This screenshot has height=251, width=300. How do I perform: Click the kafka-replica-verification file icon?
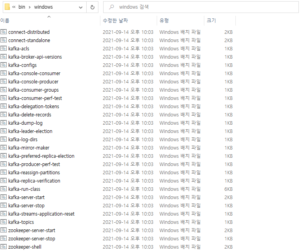(x=4, y=181)
